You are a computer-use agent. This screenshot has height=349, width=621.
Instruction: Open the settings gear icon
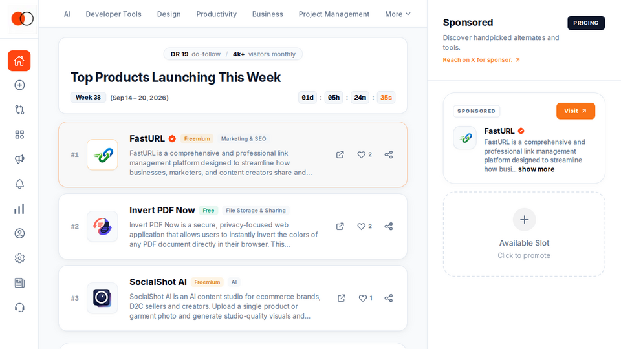(x=19, y=259)
